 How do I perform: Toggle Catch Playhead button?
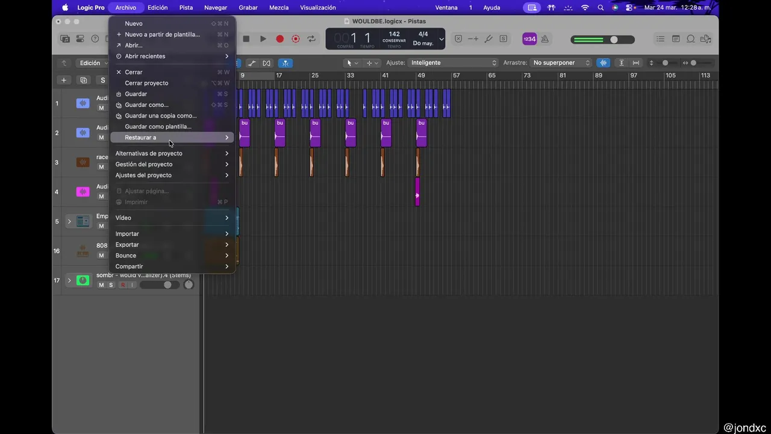pyautogui.click(x=286, y=63)
